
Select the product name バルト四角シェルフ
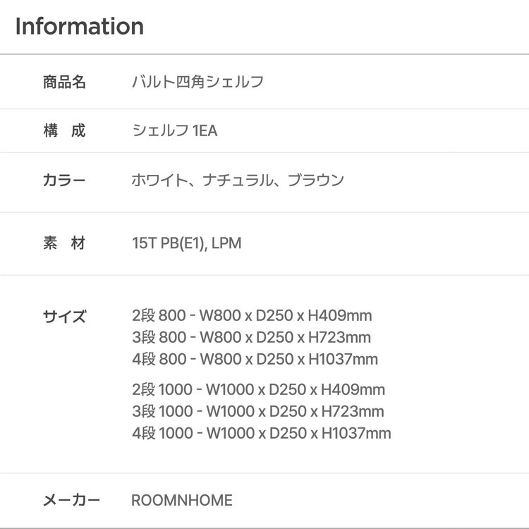pos(197,82)
